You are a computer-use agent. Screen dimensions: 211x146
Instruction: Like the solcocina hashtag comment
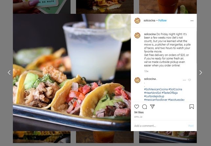(x=189, y=80)
